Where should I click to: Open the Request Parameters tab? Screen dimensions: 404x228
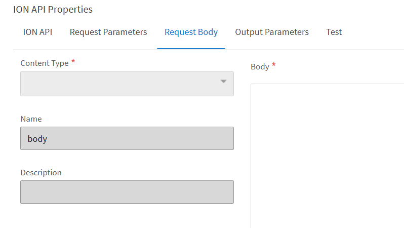tap(108, 32)
